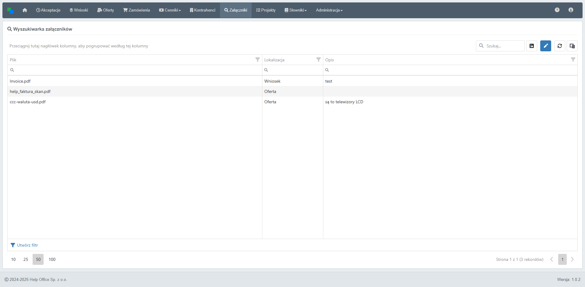This screenshot has height=287, width=585.
Task: Open the help question mark icon
Action: (x=557, y=10)
